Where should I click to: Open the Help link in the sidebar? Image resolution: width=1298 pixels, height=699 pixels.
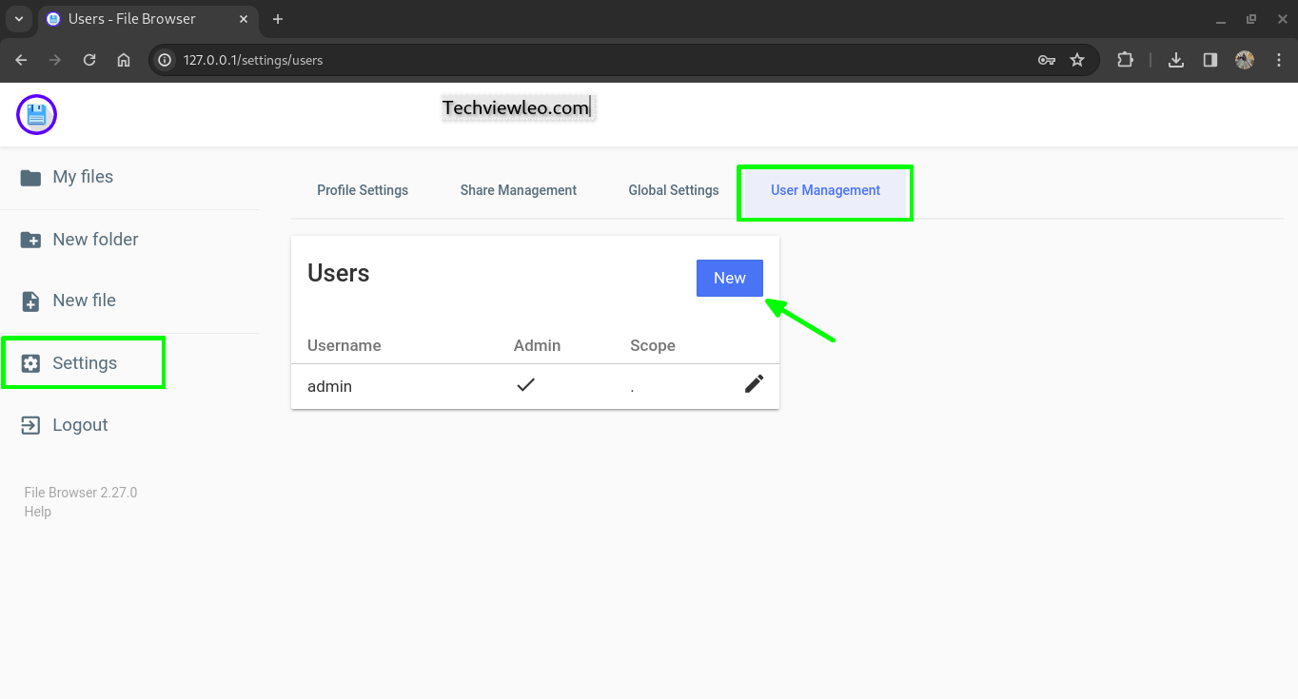37,511
